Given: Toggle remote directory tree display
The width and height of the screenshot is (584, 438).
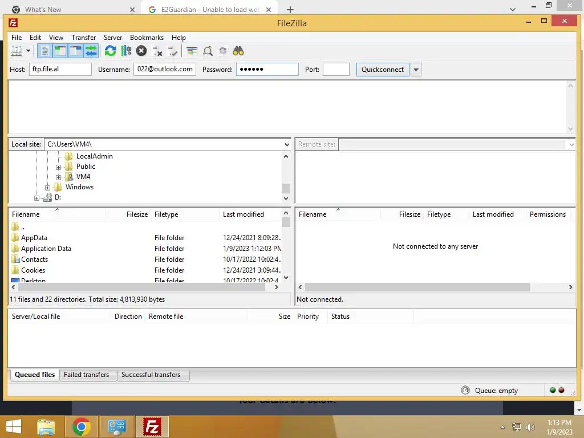Looking at the screenshot, I should [x=76, y=51].
